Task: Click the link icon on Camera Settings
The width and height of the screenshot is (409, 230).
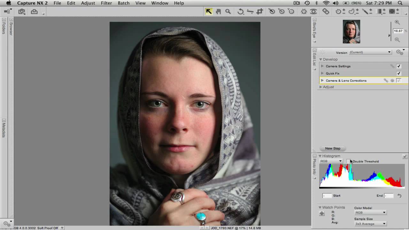Action: 392,66
